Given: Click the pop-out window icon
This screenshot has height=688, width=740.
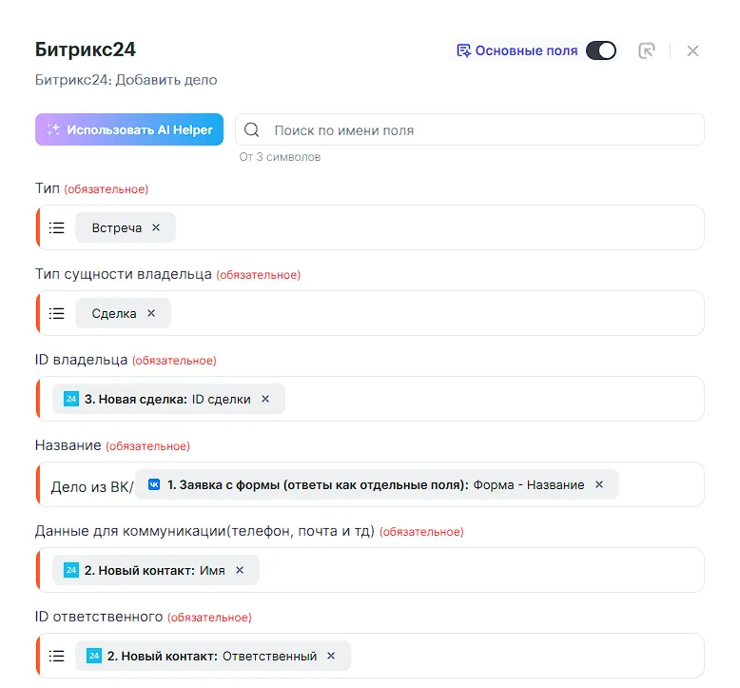Looking at the screenshot, I should click(647, 51).
